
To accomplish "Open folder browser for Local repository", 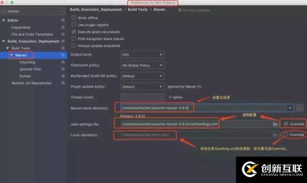I will (275, 135).
